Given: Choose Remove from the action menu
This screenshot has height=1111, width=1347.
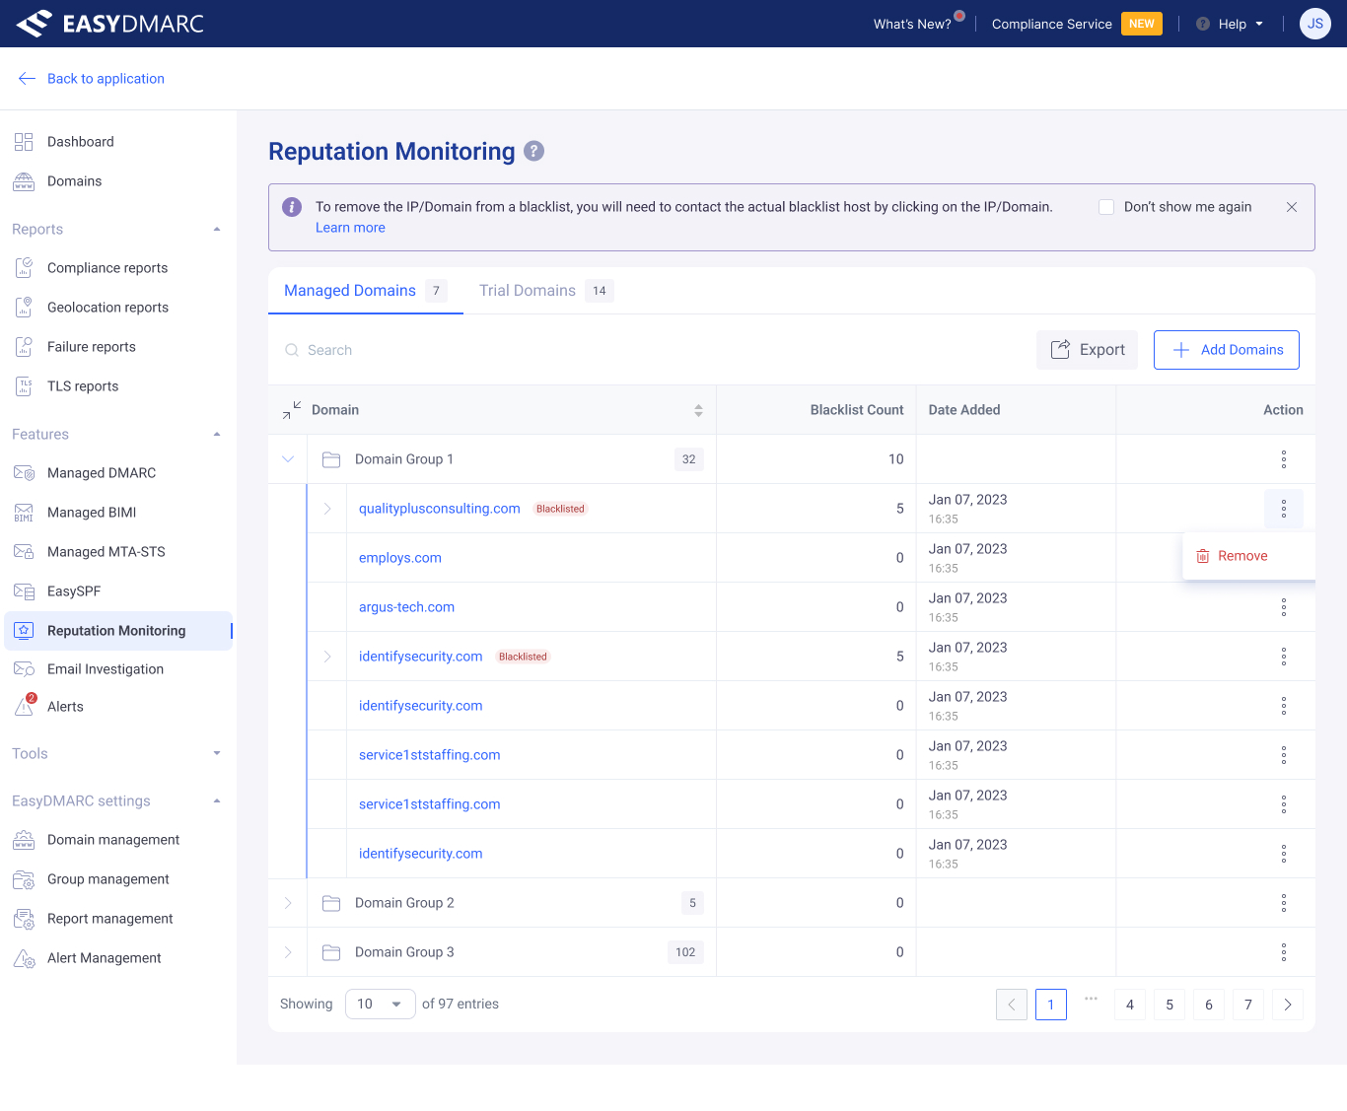Looking at the screenshot, I should pos(1248,556).
